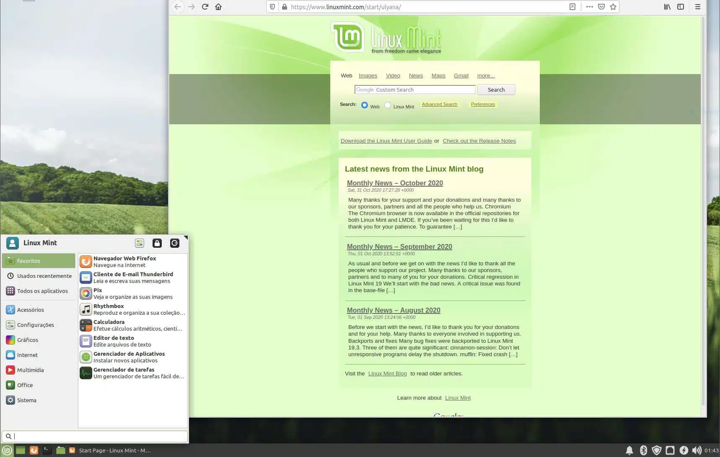Click the Firefox back arrow
The image size is (720, 457).
(178, 7)
